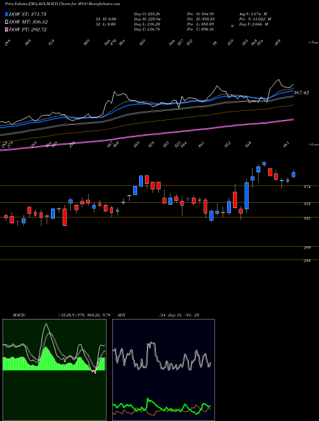Click the "Day L" low price value
The image size is (319, 421).
tap(147, 24)
